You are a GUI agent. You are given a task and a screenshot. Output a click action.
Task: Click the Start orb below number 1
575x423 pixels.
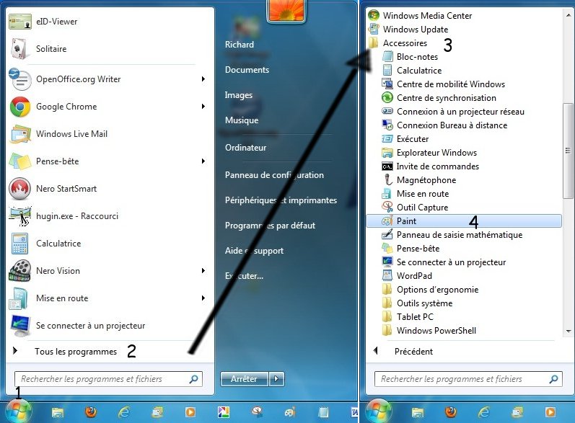pos(17,411)
